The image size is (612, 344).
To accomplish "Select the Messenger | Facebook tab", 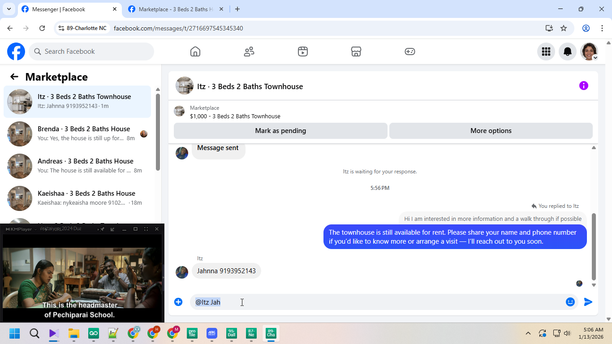I will point(69,9).
